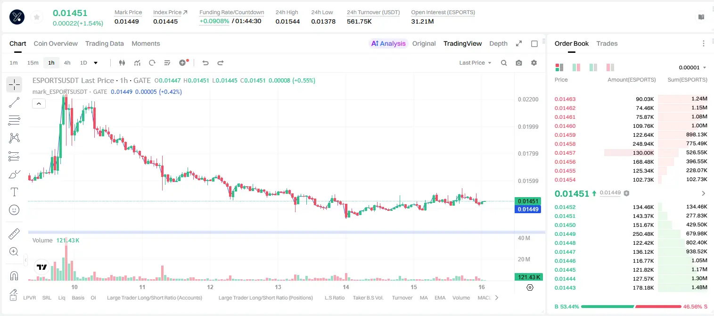Image resolution: width=714 pixels, height=316 pixels.
Task: Switch to the Trades tab
Action: (607, 43)
